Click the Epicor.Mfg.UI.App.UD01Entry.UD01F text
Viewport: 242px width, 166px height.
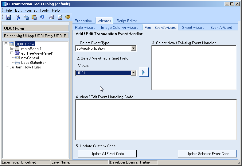pyautogui.click(x=36, y=36)
